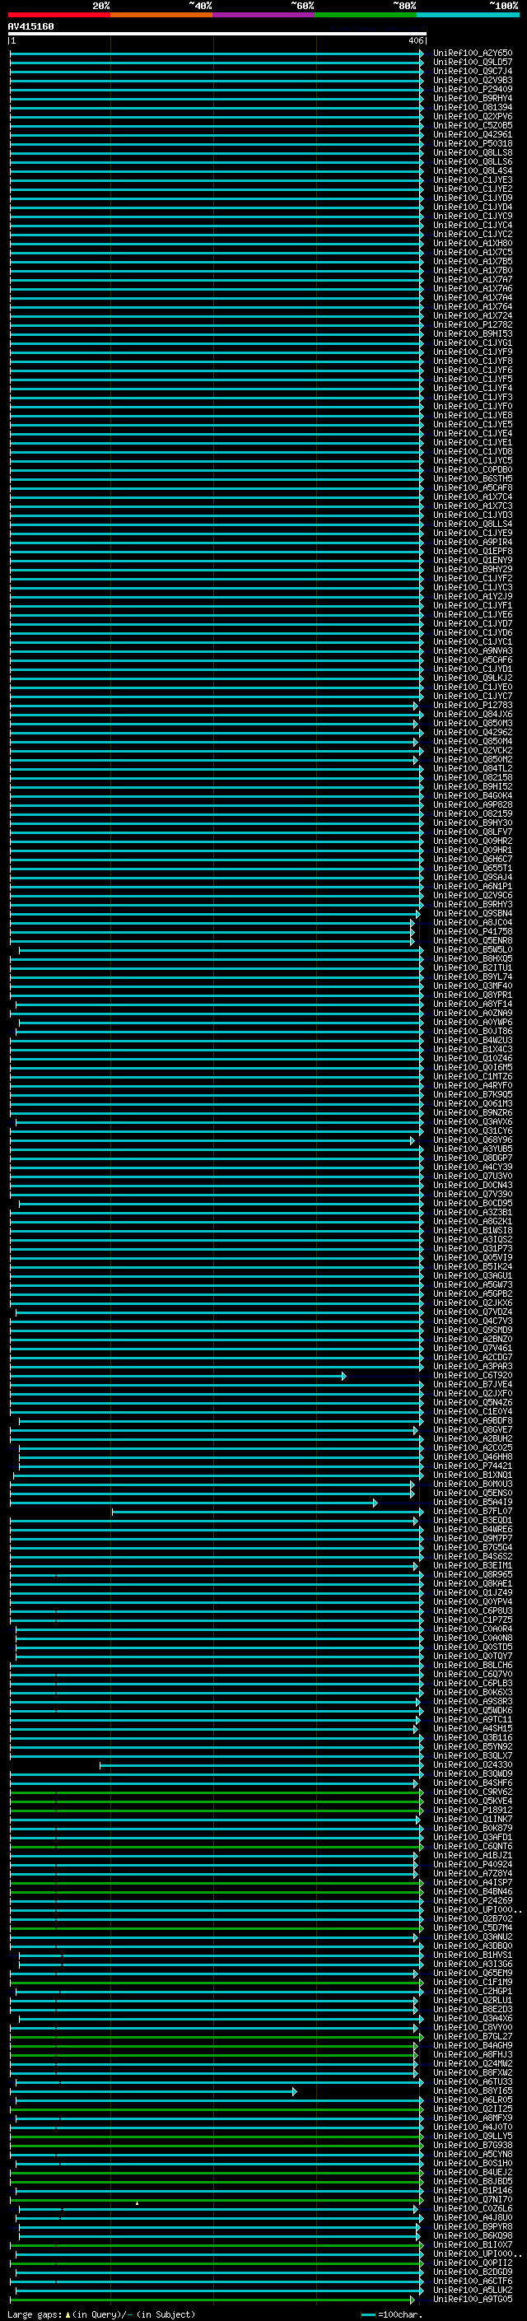Select hit UniRef100_A8YF14
Viewport: 527px width, 2321px height.
(x=473, y=1004)
